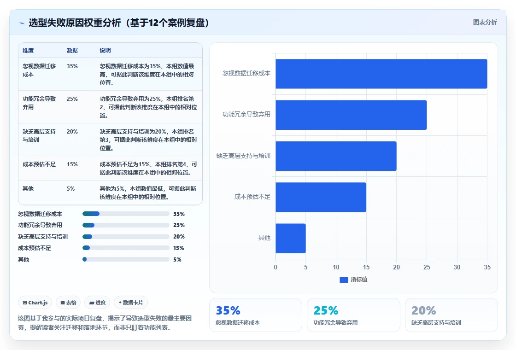Click the x-axis tick label 10
This screenshot has width=516, height=350.
pyautogui.click(x=336, y=268)
